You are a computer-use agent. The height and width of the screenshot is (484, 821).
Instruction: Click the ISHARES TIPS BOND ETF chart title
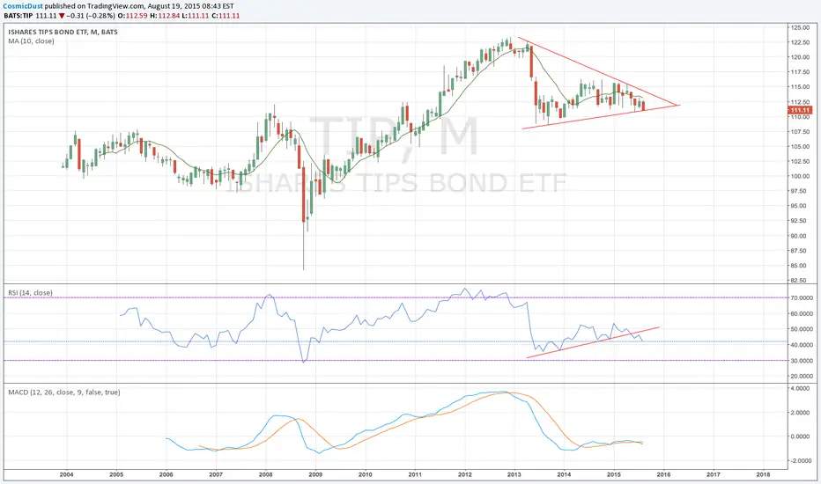click(x=63, y=32)
